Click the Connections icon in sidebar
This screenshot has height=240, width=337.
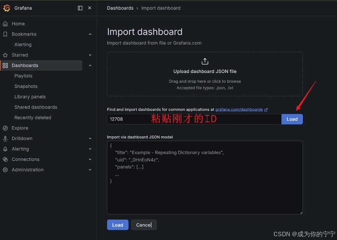point(5,159)
